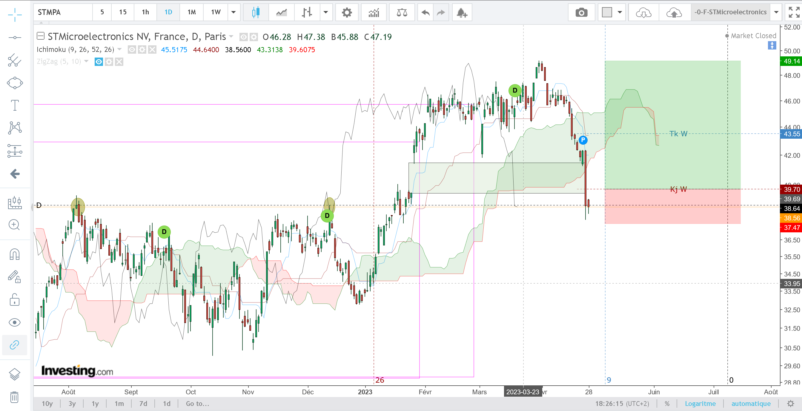Set range to 7d
This screenshot has width=802, height=411.
coord(143,404)
